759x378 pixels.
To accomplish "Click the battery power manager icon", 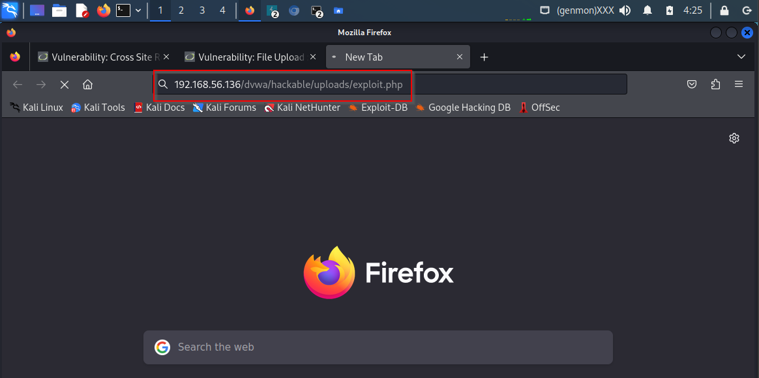I will [x=670, y=10].
